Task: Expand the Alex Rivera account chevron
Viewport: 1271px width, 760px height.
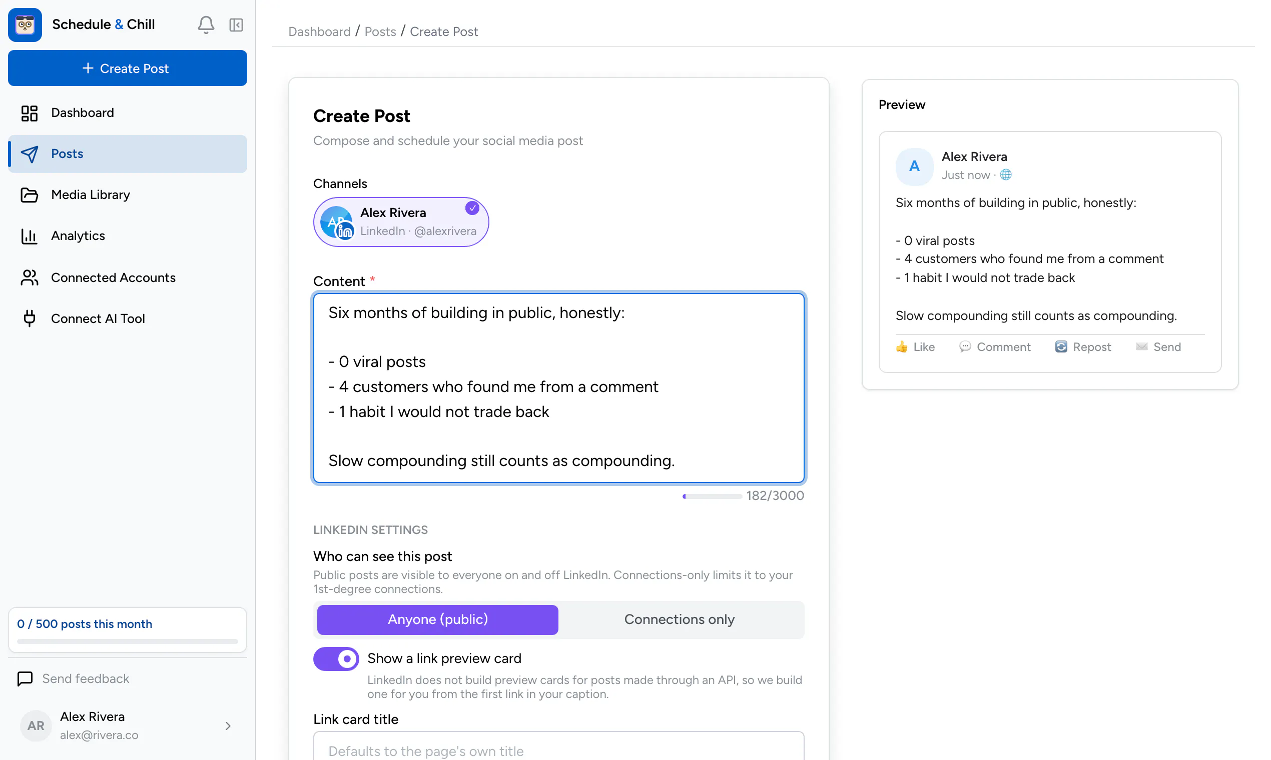Action: [228, 725]
